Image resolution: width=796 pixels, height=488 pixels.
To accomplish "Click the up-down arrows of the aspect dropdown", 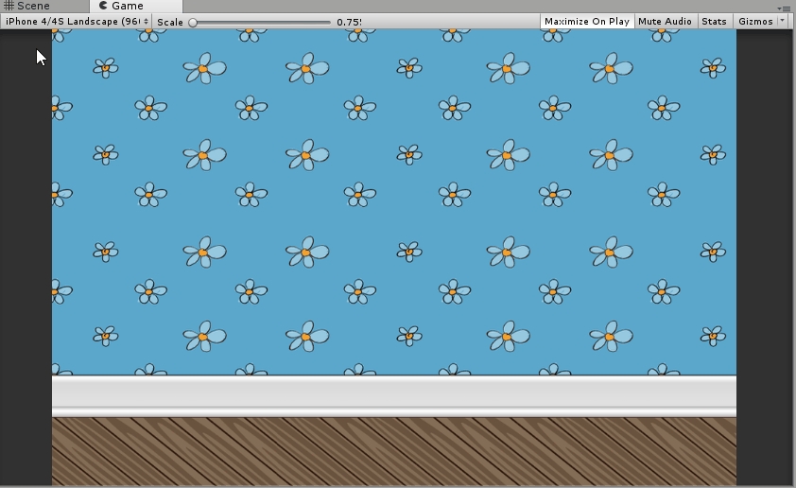I will 146,21.
